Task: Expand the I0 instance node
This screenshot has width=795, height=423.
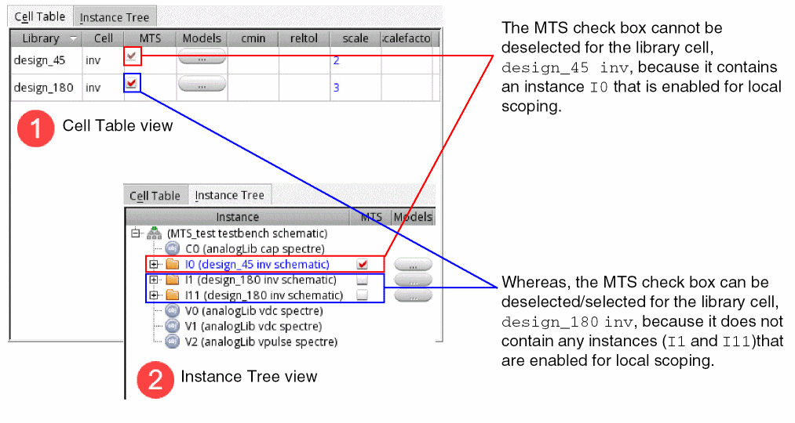Action: (154, 264)
